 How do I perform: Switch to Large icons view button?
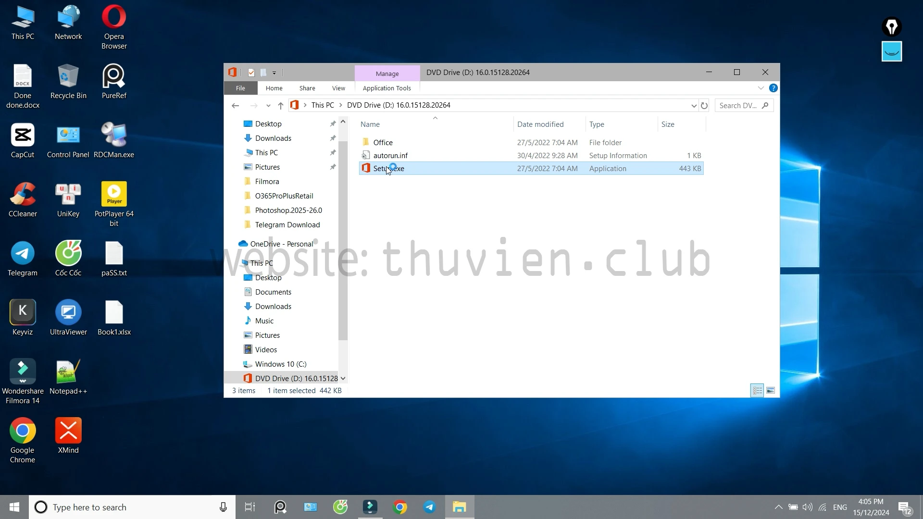coord(771,390)
